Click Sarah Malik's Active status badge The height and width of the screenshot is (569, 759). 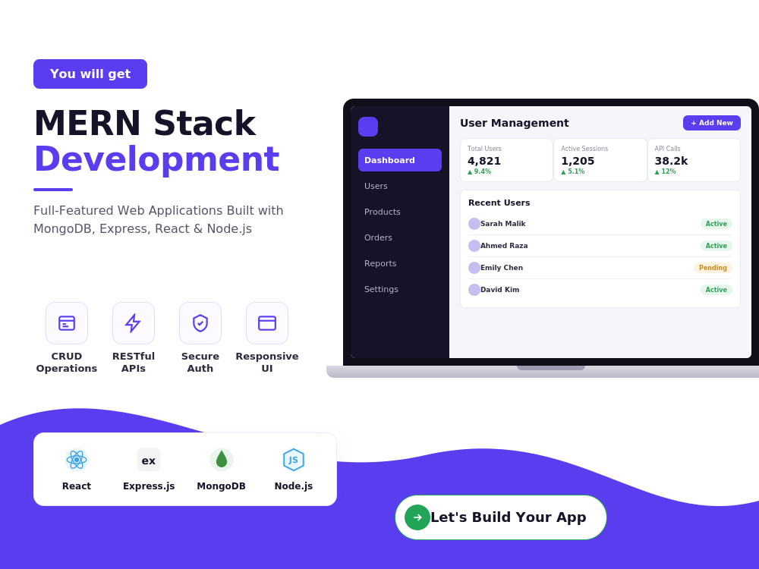pos(716,224)
